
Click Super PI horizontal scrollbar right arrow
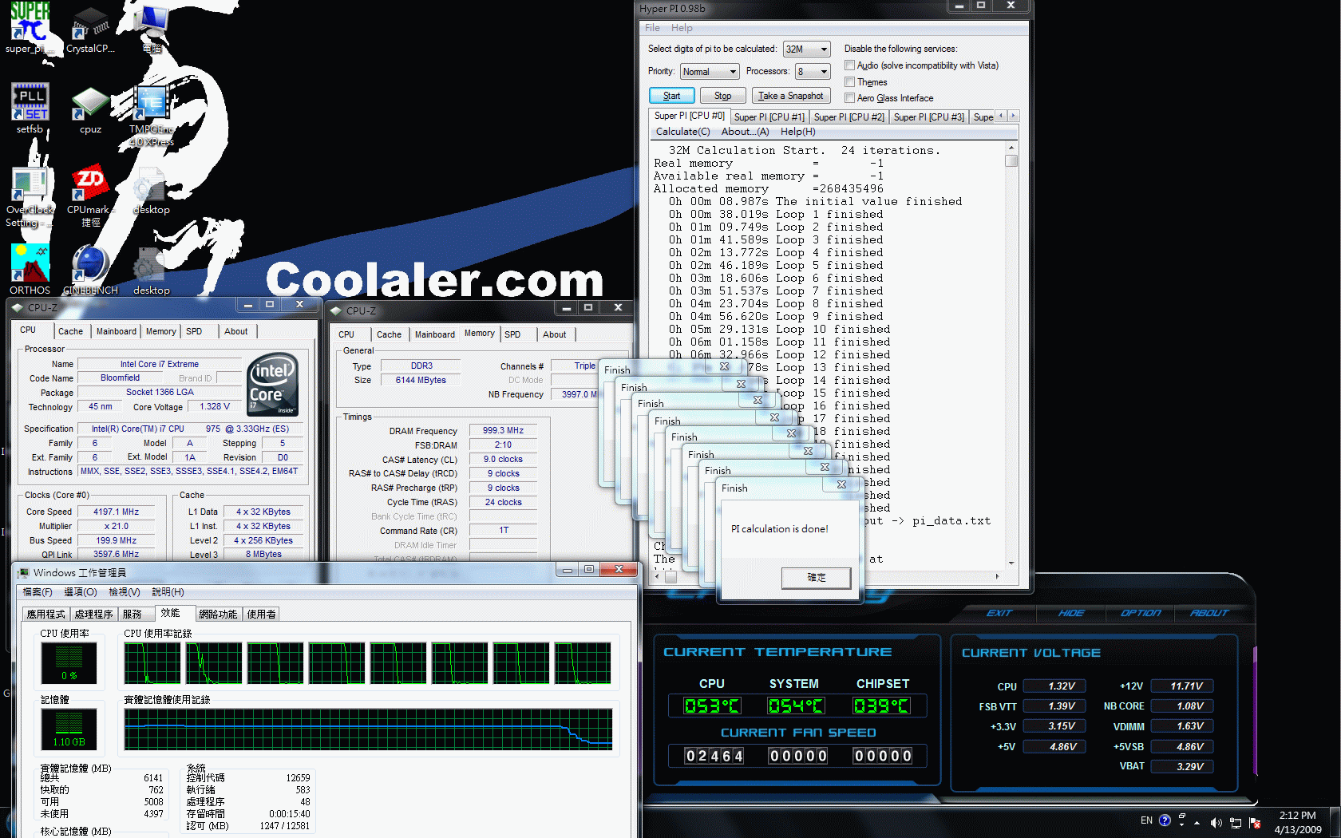pos(998,575)
